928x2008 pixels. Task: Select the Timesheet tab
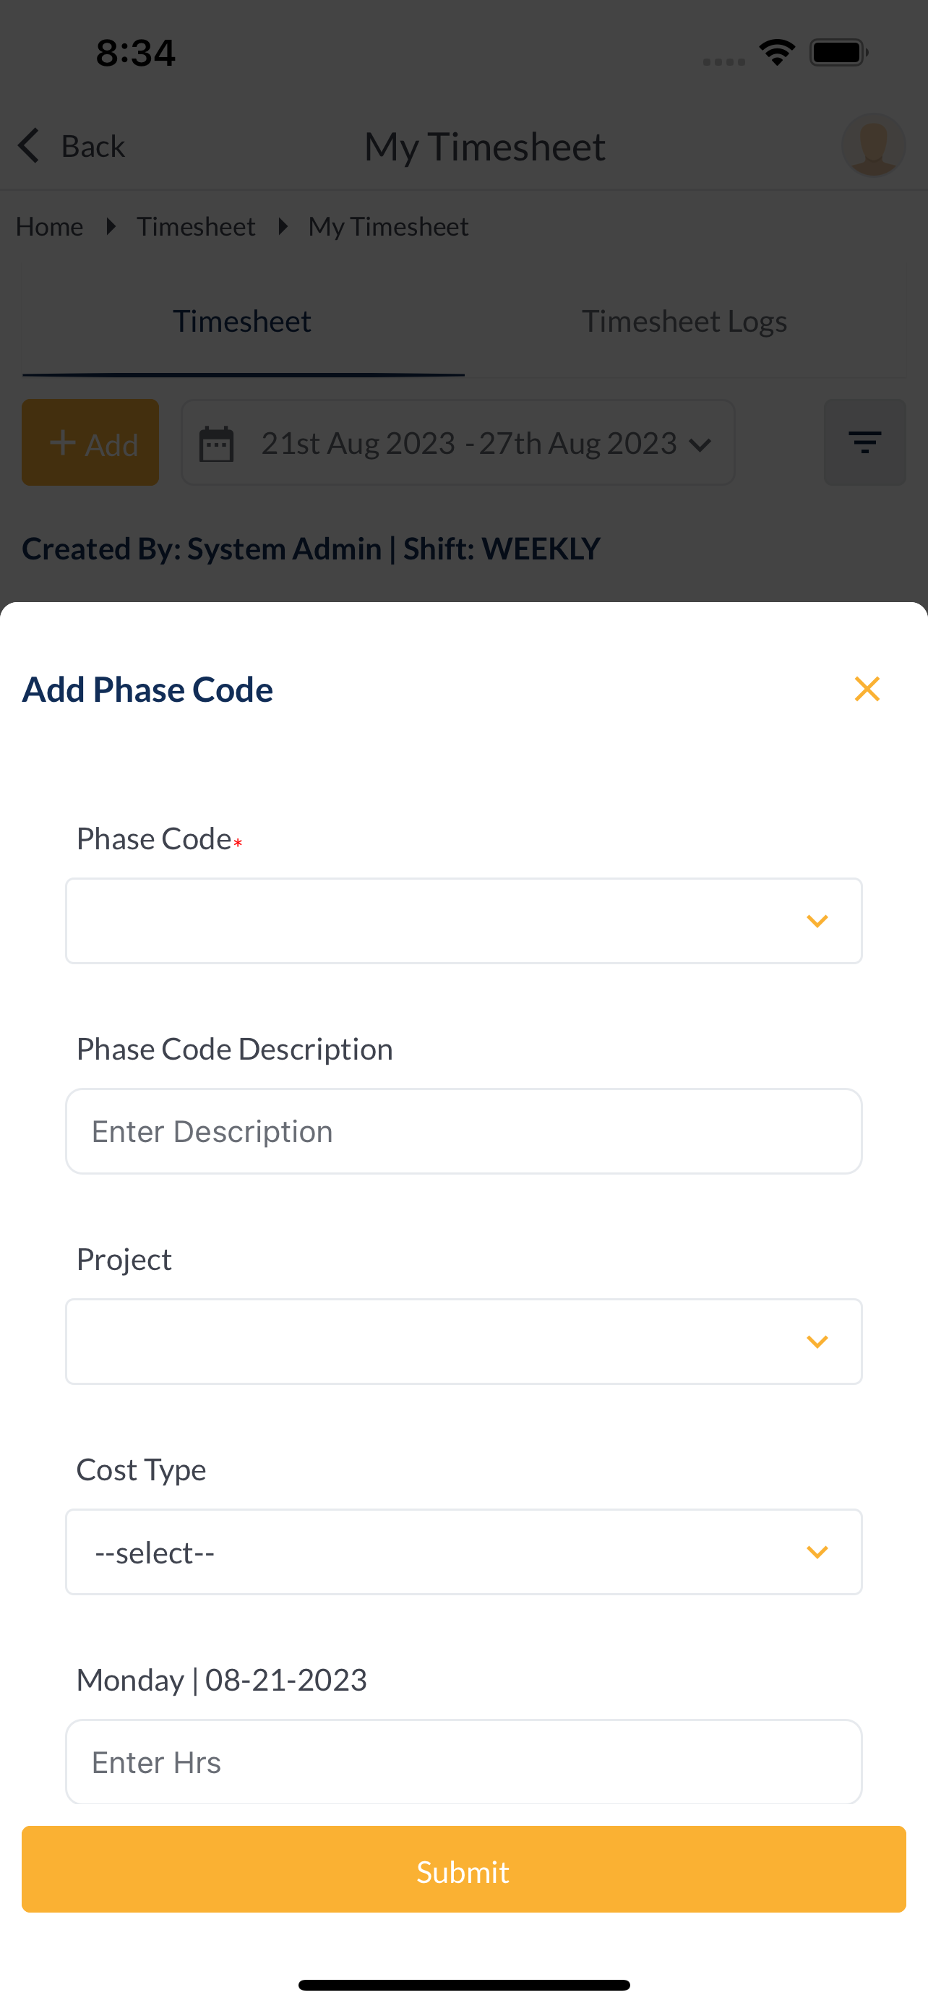click(x=242, y=321)
